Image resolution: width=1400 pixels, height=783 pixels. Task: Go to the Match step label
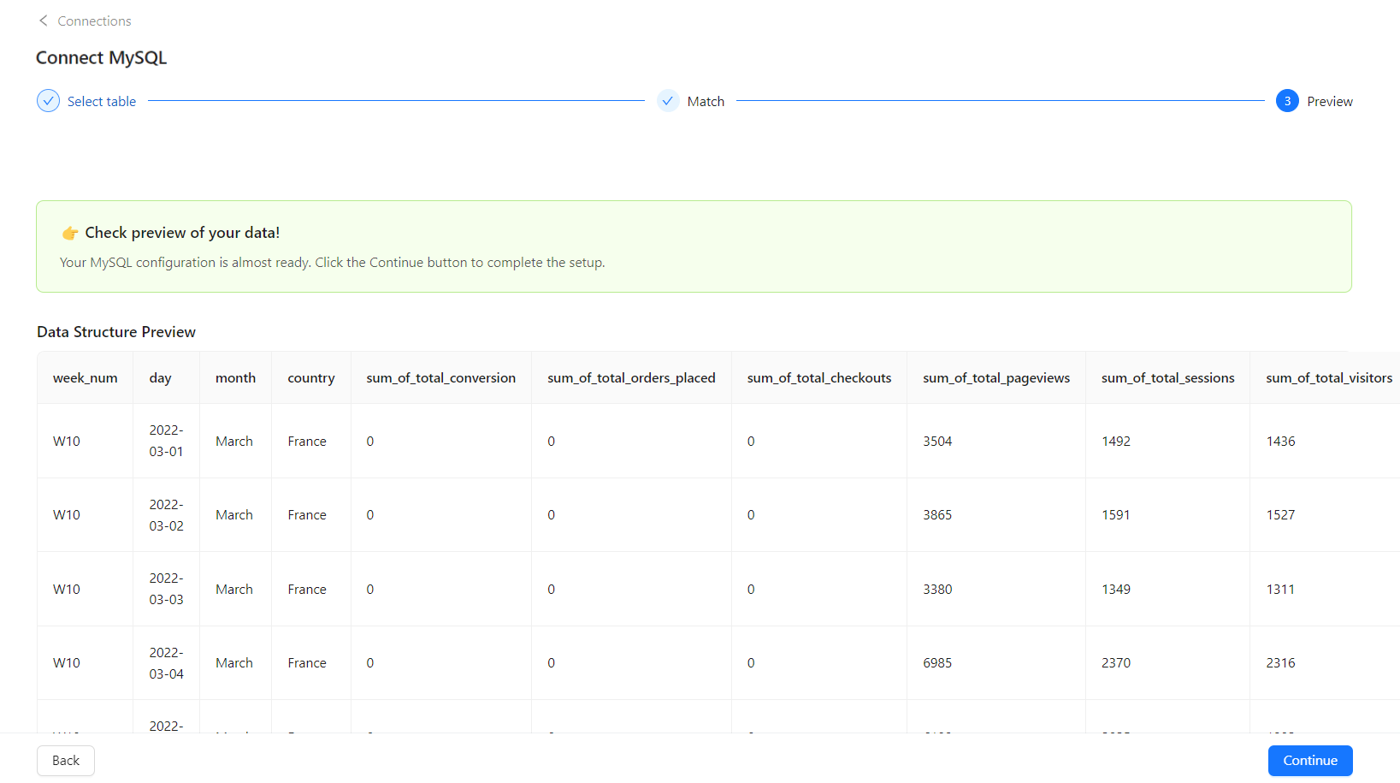706,101
